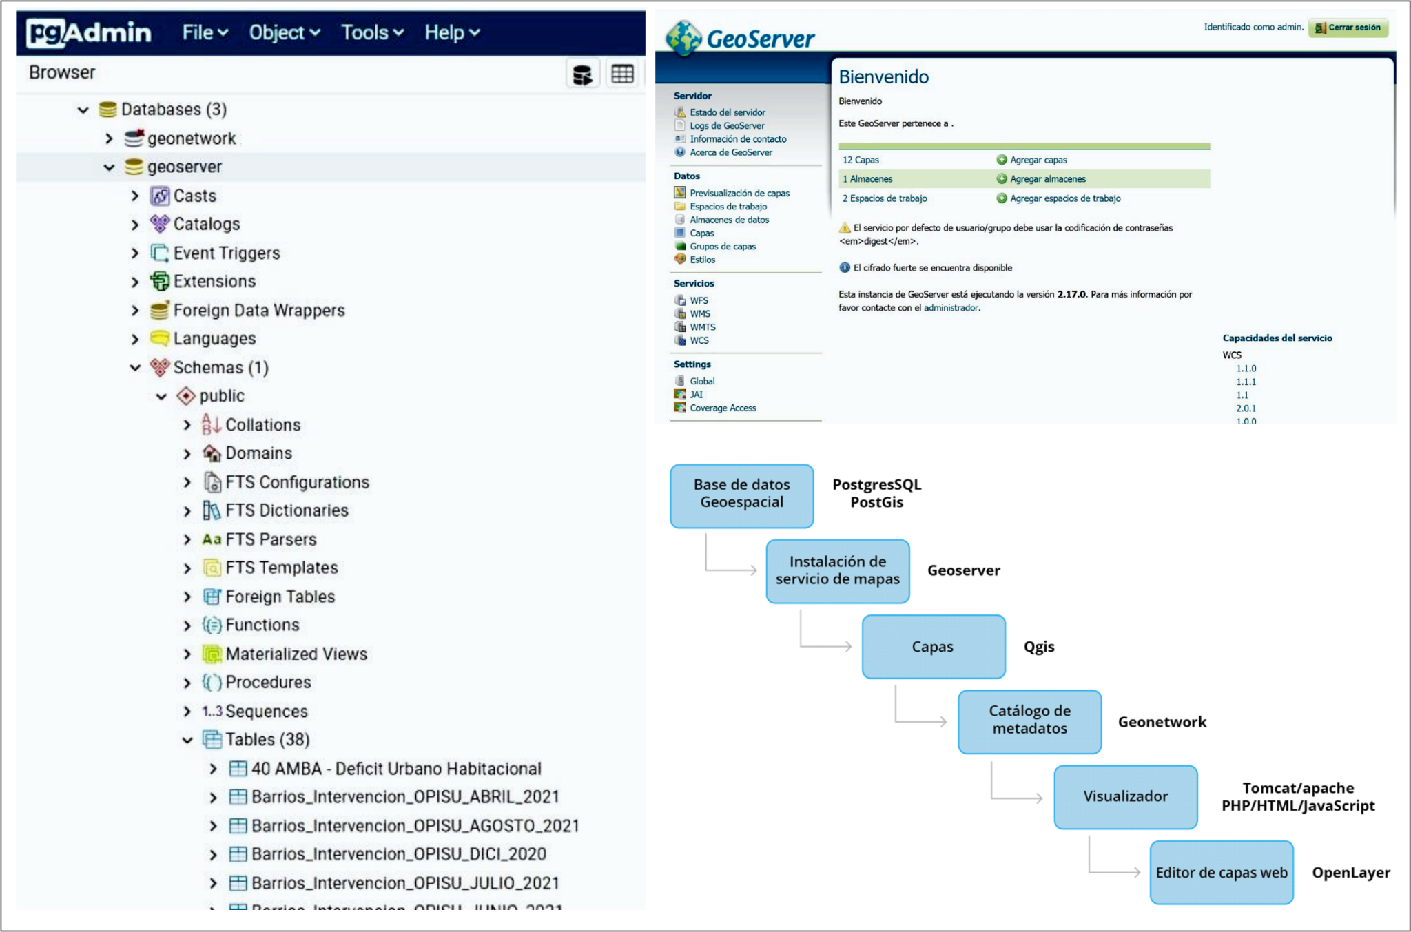Open the File menu in pgAdmin
1411x932 pixels.
[x=205, y=32]
